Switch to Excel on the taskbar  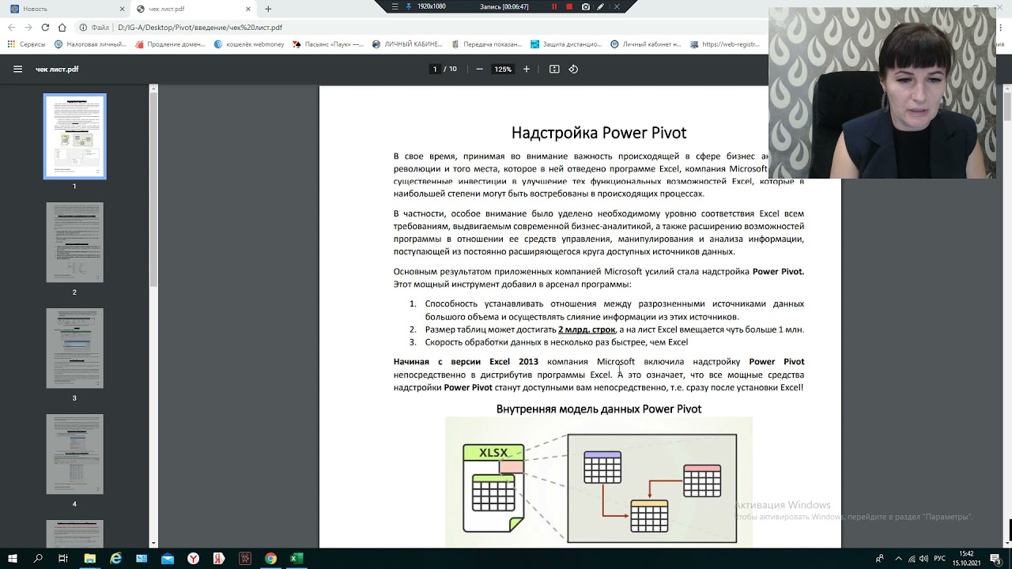[x=296, y=558]
